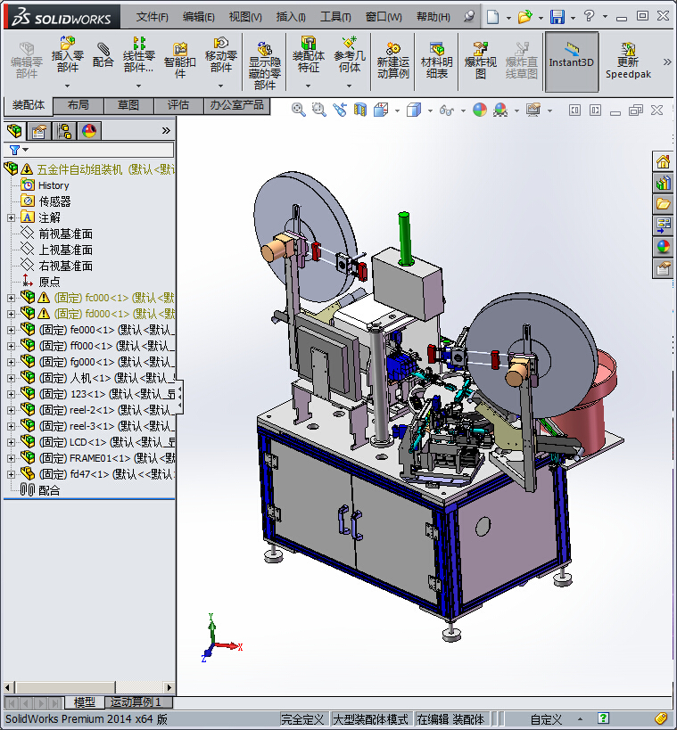Click Edit Appearance color ball icon
This screenshot has height=730, width=677.
pyautogui.click(x=480, y=110)
